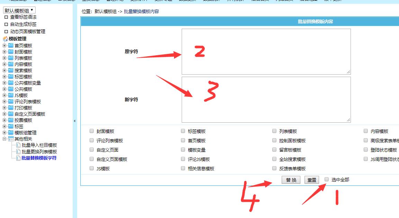Viewport: 399px width, 218px height.
Task: Enable the 封面模板 checkbox
Action: [x=92, y=131]
